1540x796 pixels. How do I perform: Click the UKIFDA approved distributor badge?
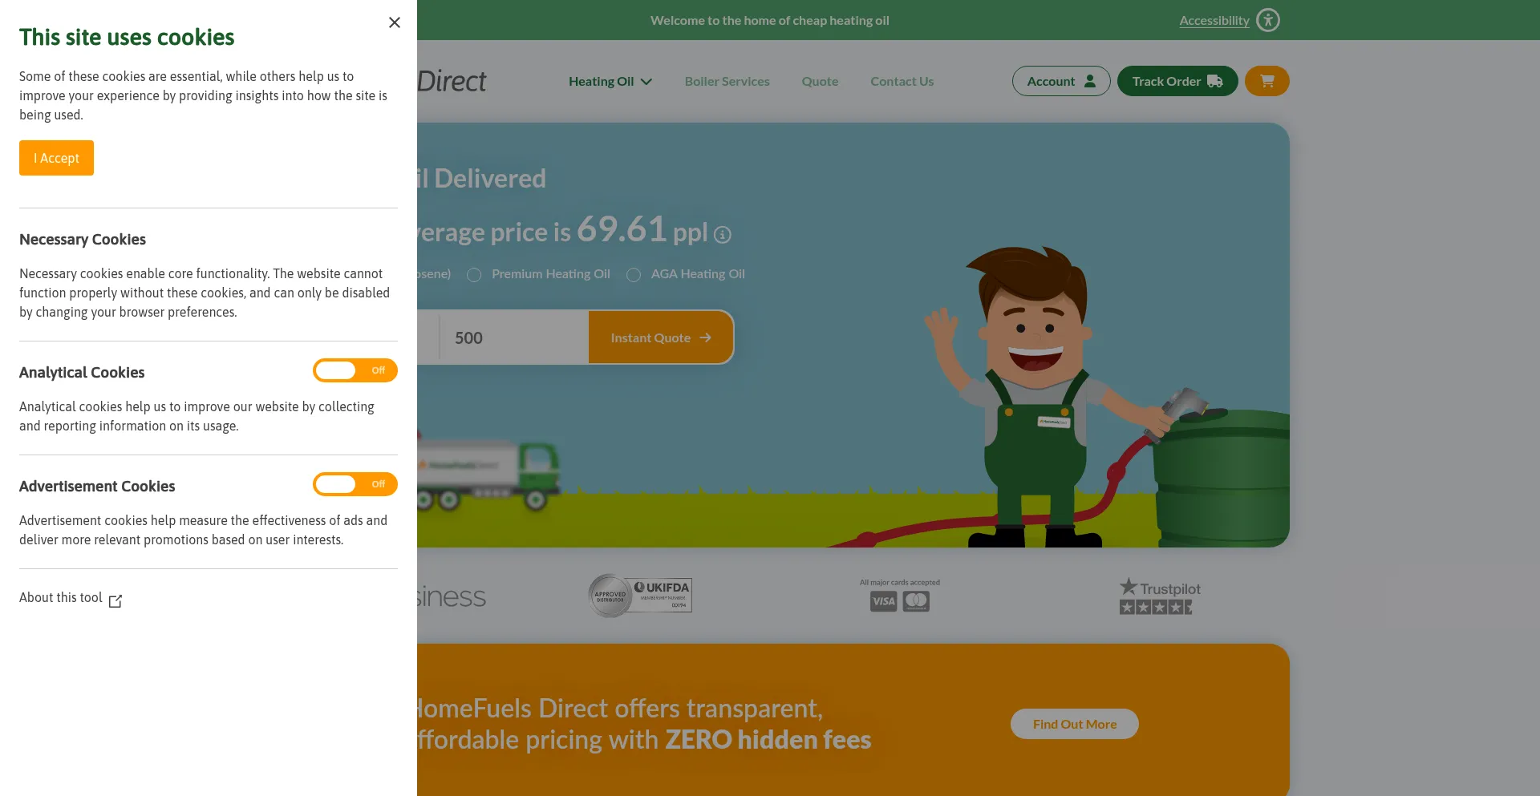(x=640, y=596)
